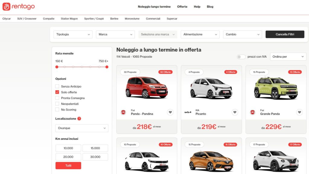The width and height of the screenshot is (309, 174).
Task: Open the Ordina per sorting dropdown
Action: 288,56
